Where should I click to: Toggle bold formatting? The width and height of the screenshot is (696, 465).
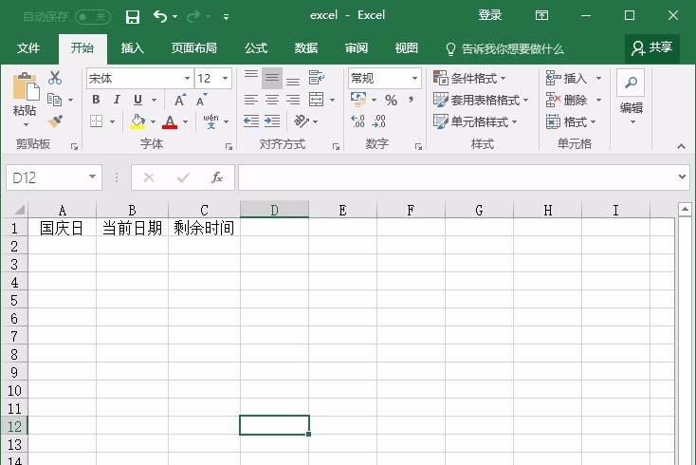point(96,100)
